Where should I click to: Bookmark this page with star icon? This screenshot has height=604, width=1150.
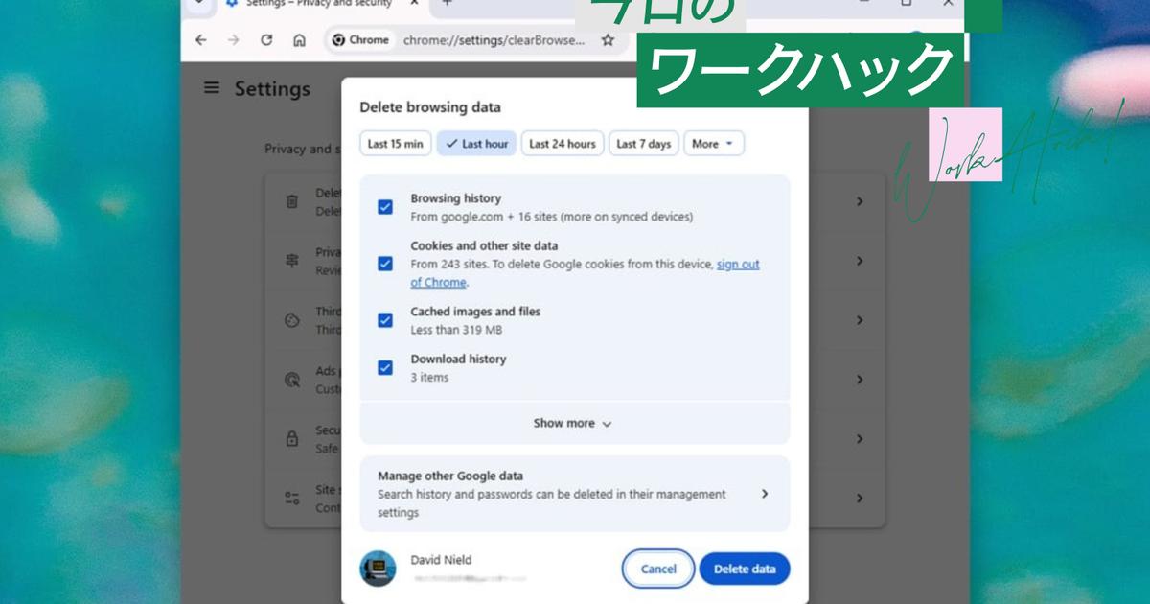click(607, 40)
